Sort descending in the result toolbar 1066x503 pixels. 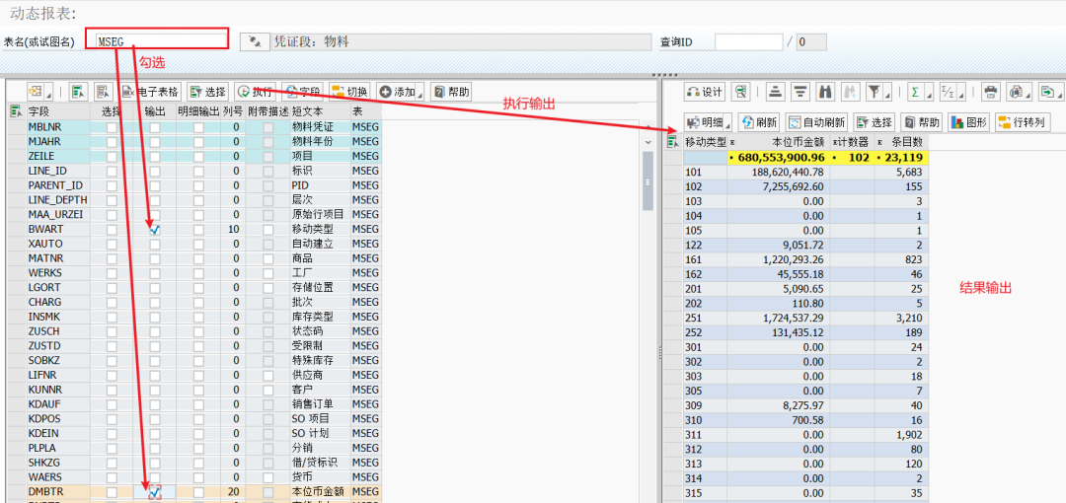[800, 91]
